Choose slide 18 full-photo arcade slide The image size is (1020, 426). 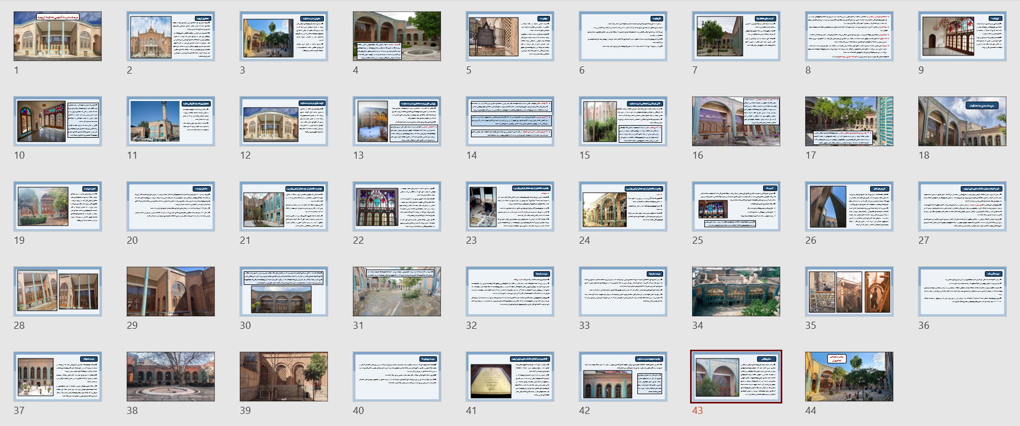coord(962,121)
